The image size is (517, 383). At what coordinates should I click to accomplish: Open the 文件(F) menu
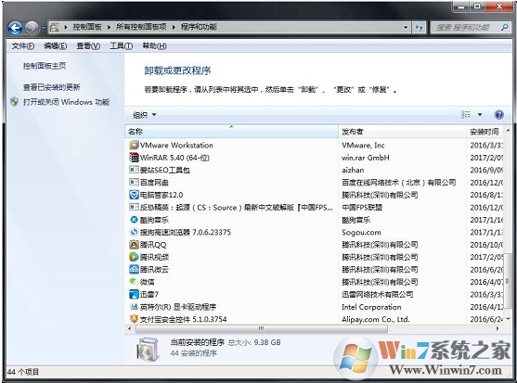point(23,46)
